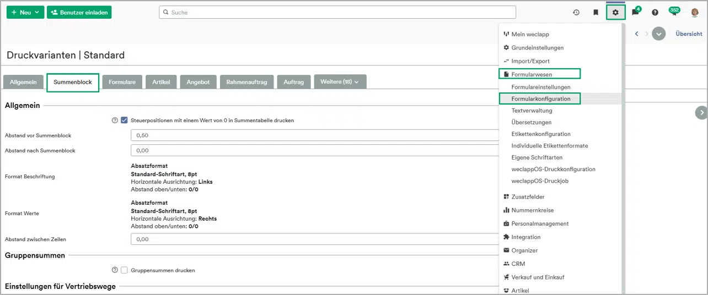Expand the Neu dropdown button
The width and height of the screenshot is (708, 295).
[25, 12]
